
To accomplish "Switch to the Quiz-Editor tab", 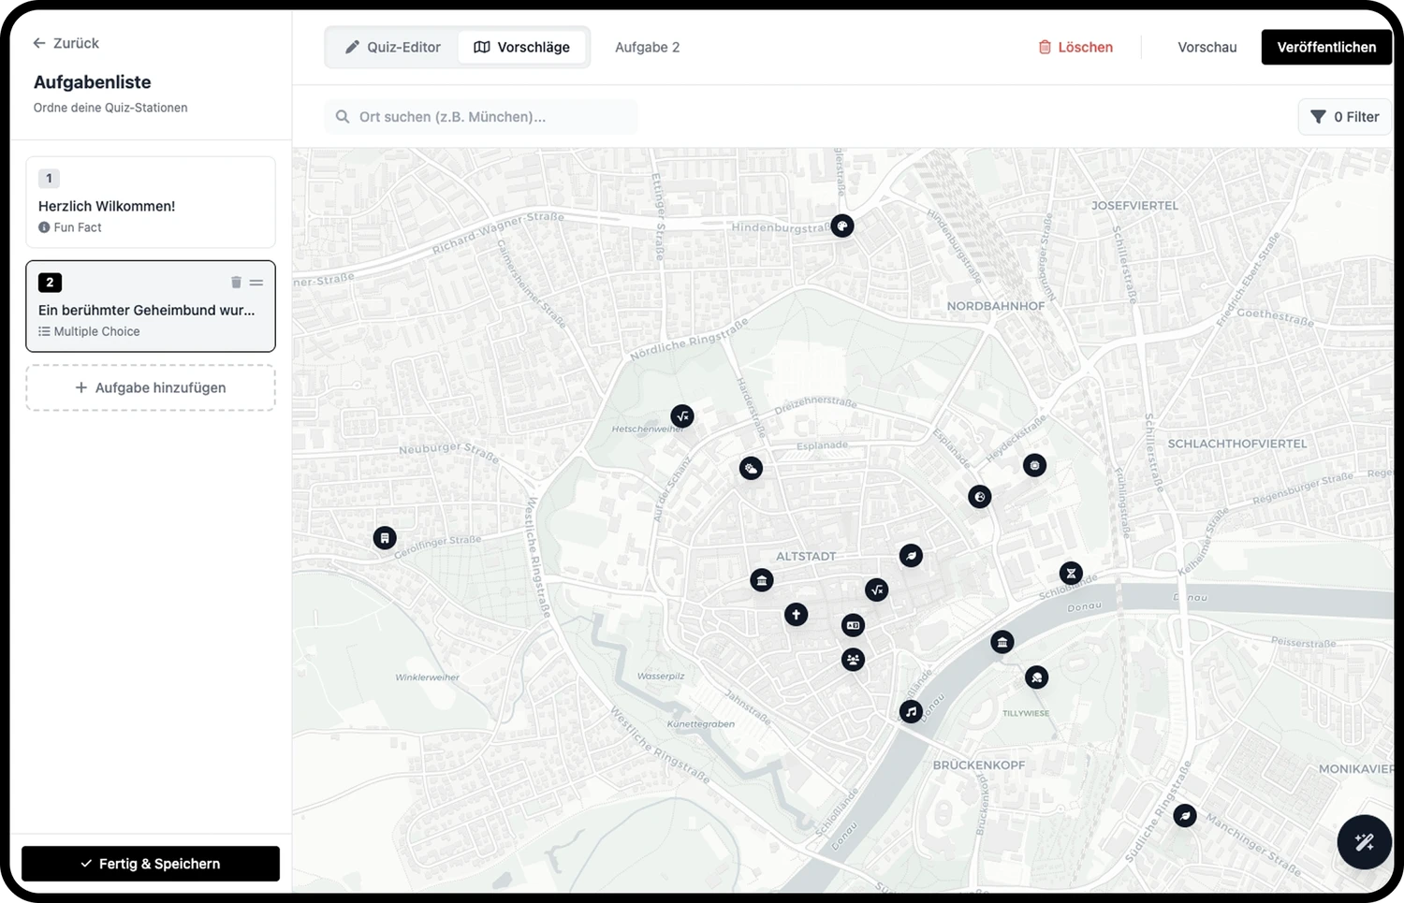I will coord(392,47).
